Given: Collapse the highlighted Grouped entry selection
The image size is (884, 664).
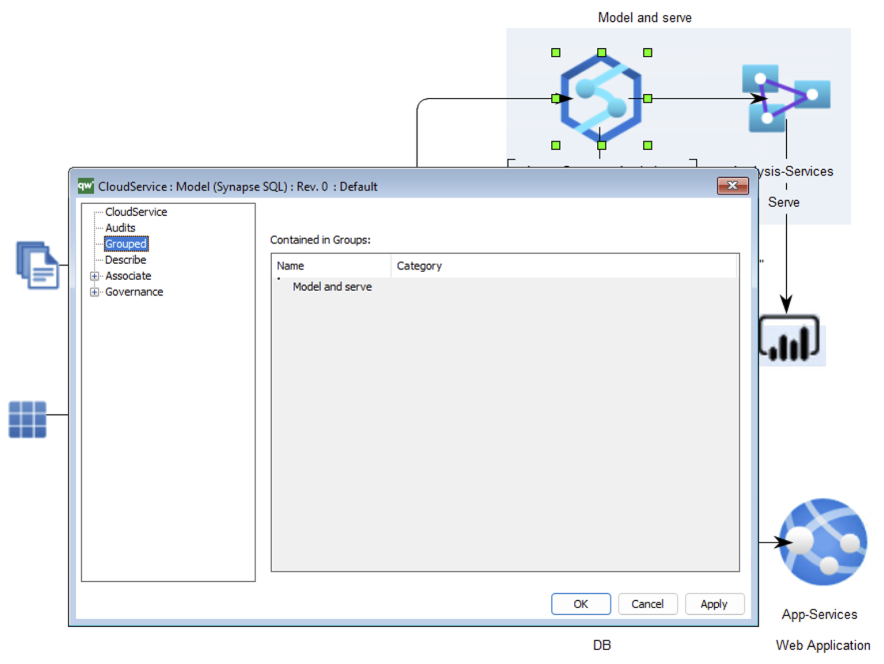Looking at the screenshot, I should tap(125, 244).
